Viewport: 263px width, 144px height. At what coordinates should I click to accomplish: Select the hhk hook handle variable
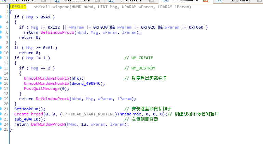click(x=75, y=78)
